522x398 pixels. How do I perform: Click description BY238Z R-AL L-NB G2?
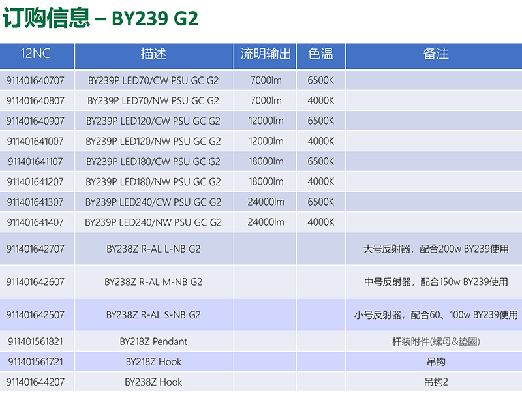pos(153,249)
